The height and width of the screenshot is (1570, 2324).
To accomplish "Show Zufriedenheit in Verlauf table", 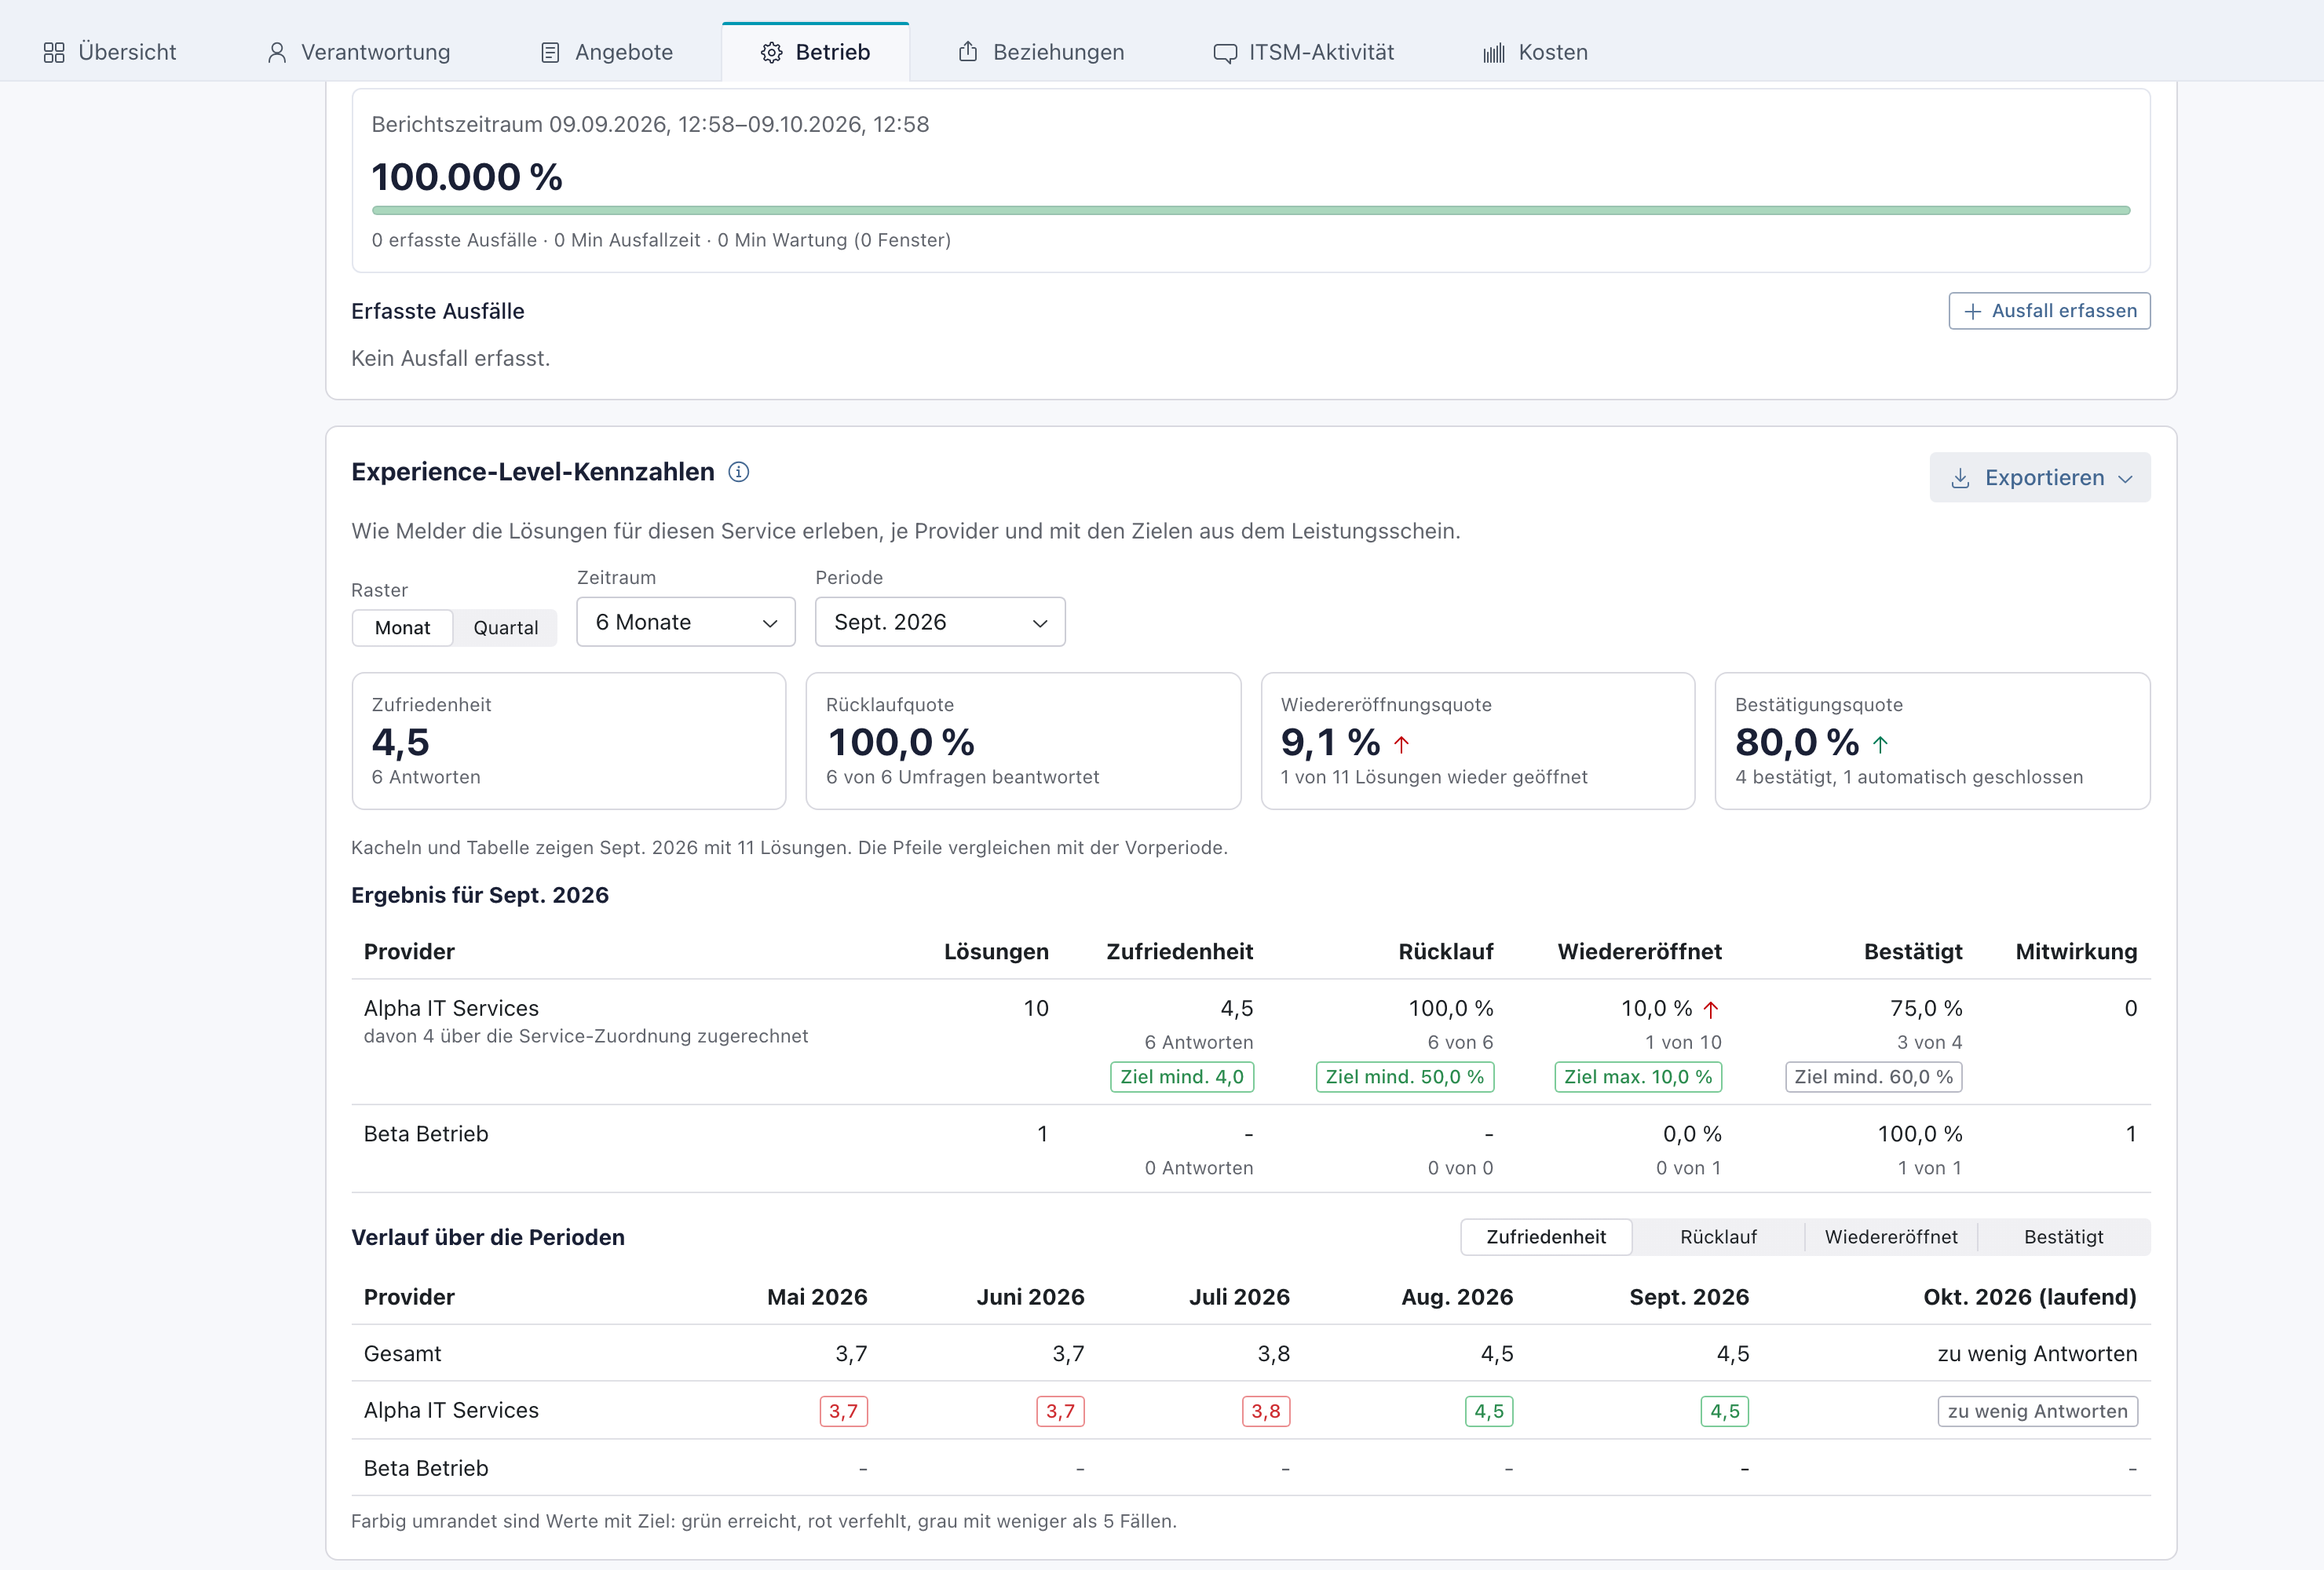I will tap(1546, 1237).
